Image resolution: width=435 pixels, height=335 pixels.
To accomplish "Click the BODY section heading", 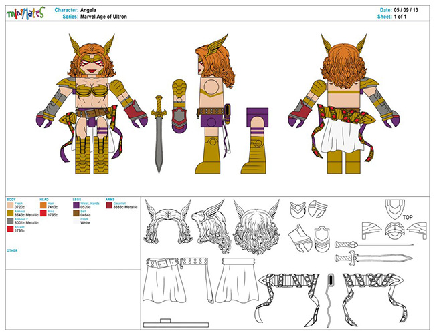I will [x=11, y=200].
